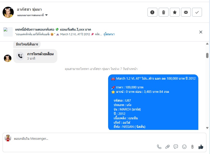Star this conversation for follow-up

click(x=175, y=12)
